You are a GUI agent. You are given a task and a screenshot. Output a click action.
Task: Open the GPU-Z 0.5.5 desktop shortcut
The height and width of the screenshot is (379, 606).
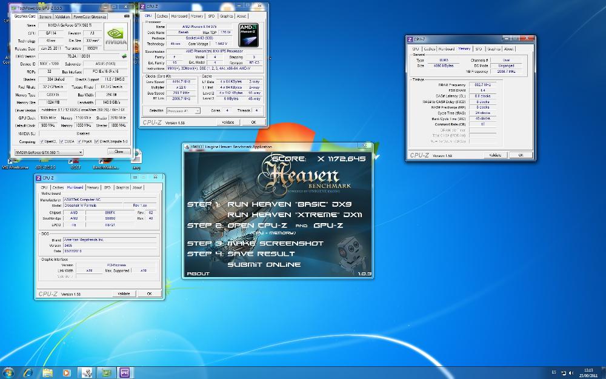tap(45, 164)
